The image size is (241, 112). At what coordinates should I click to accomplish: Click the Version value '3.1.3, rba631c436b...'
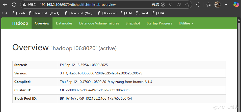click(x=101, y=73)
